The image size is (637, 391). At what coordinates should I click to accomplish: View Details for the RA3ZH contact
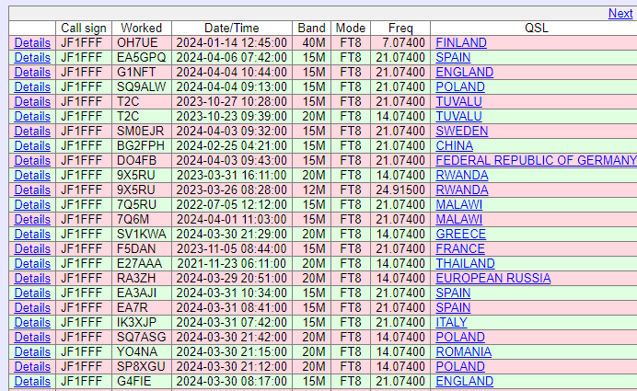click(32, 279)
